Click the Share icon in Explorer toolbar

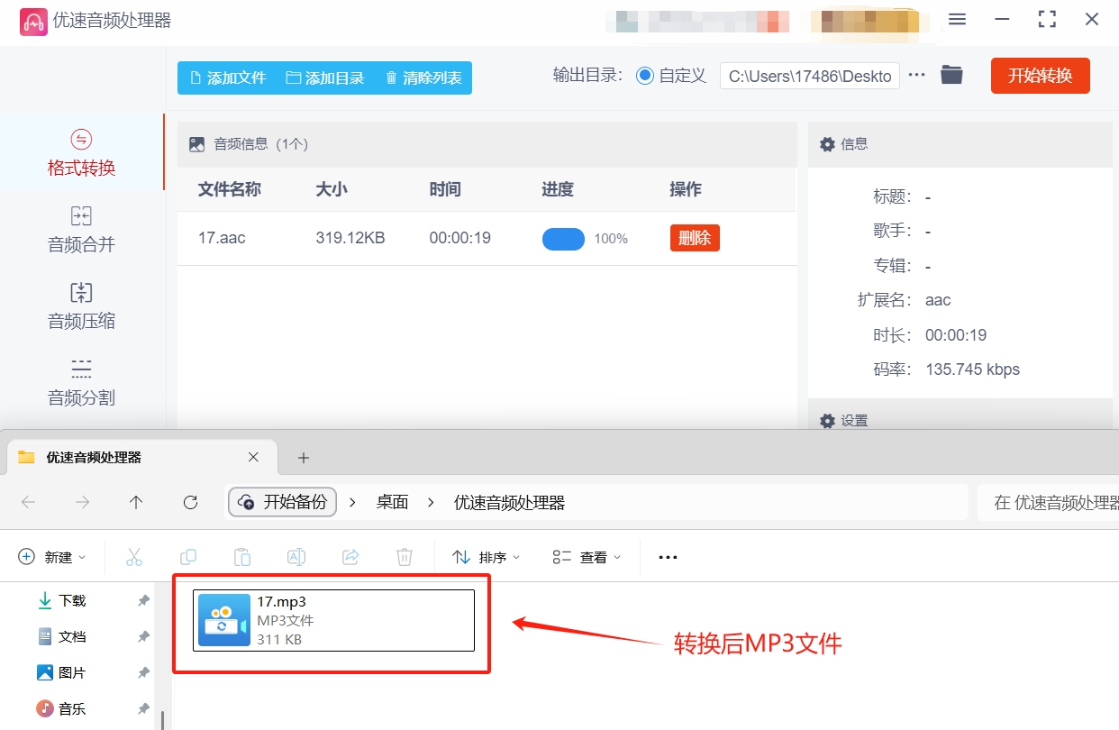point(351,557)
